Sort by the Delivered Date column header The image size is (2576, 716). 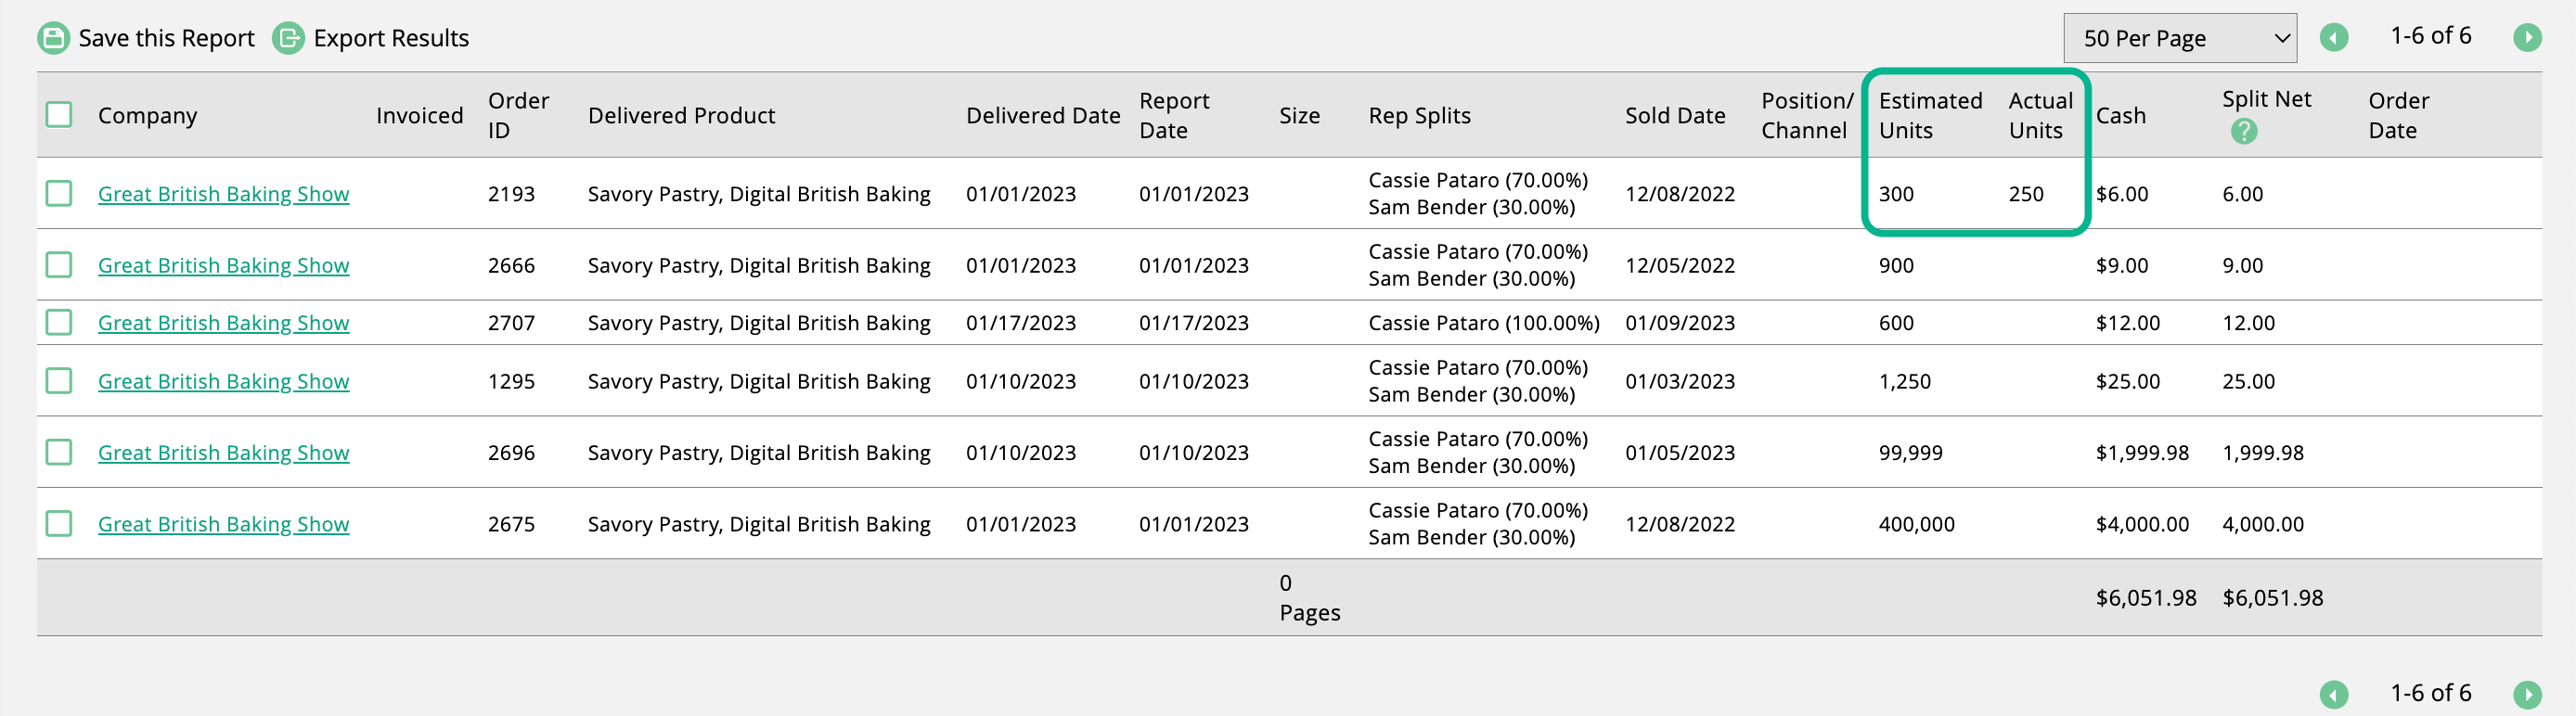tap(1043, 116)
